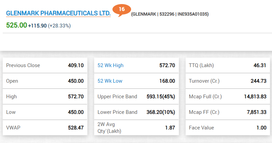Click the price change +115.90 (+28.33%)

pyautogui.click(x=49, y=26)
